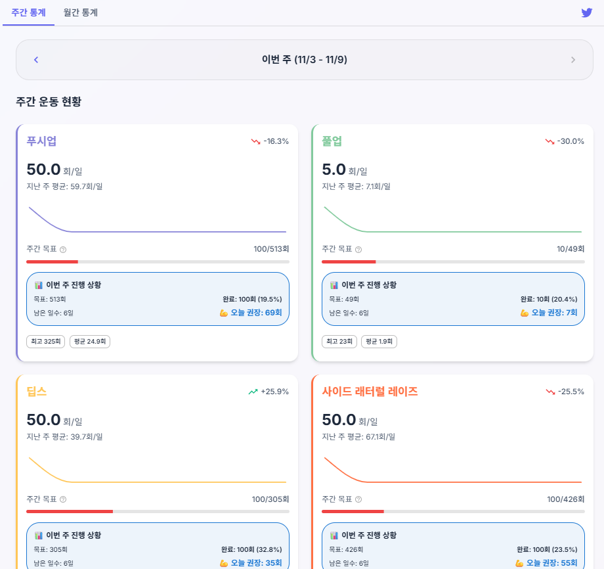Click the downward trend icon on 푸시업 card
Screen dimensions: 604x569
tap(255, 141)
